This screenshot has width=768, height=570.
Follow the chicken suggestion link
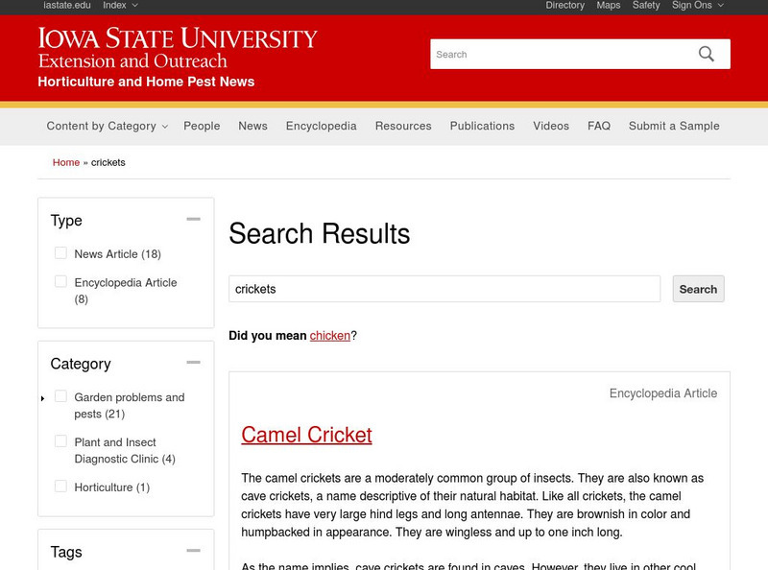pos(327,335)
